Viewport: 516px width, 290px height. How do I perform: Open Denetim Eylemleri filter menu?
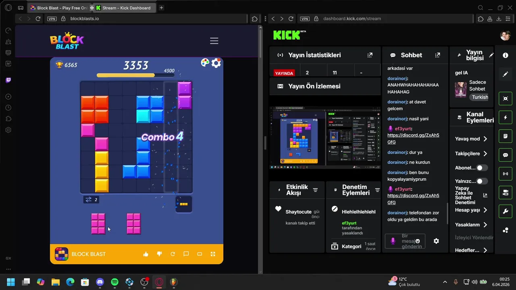click(x=377, y=190)
